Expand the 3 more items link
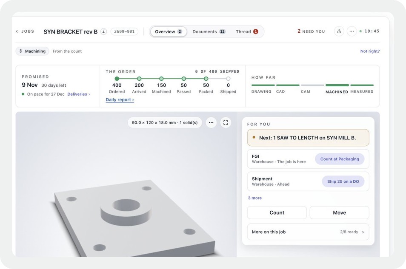406x269 pixels. (x=255, y=198)
